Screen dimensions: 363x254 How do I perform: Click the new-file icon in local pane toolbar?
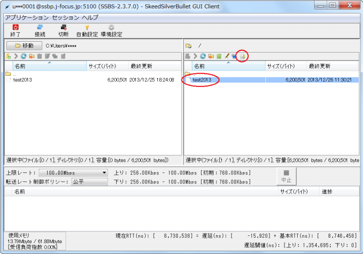point(8,56)
